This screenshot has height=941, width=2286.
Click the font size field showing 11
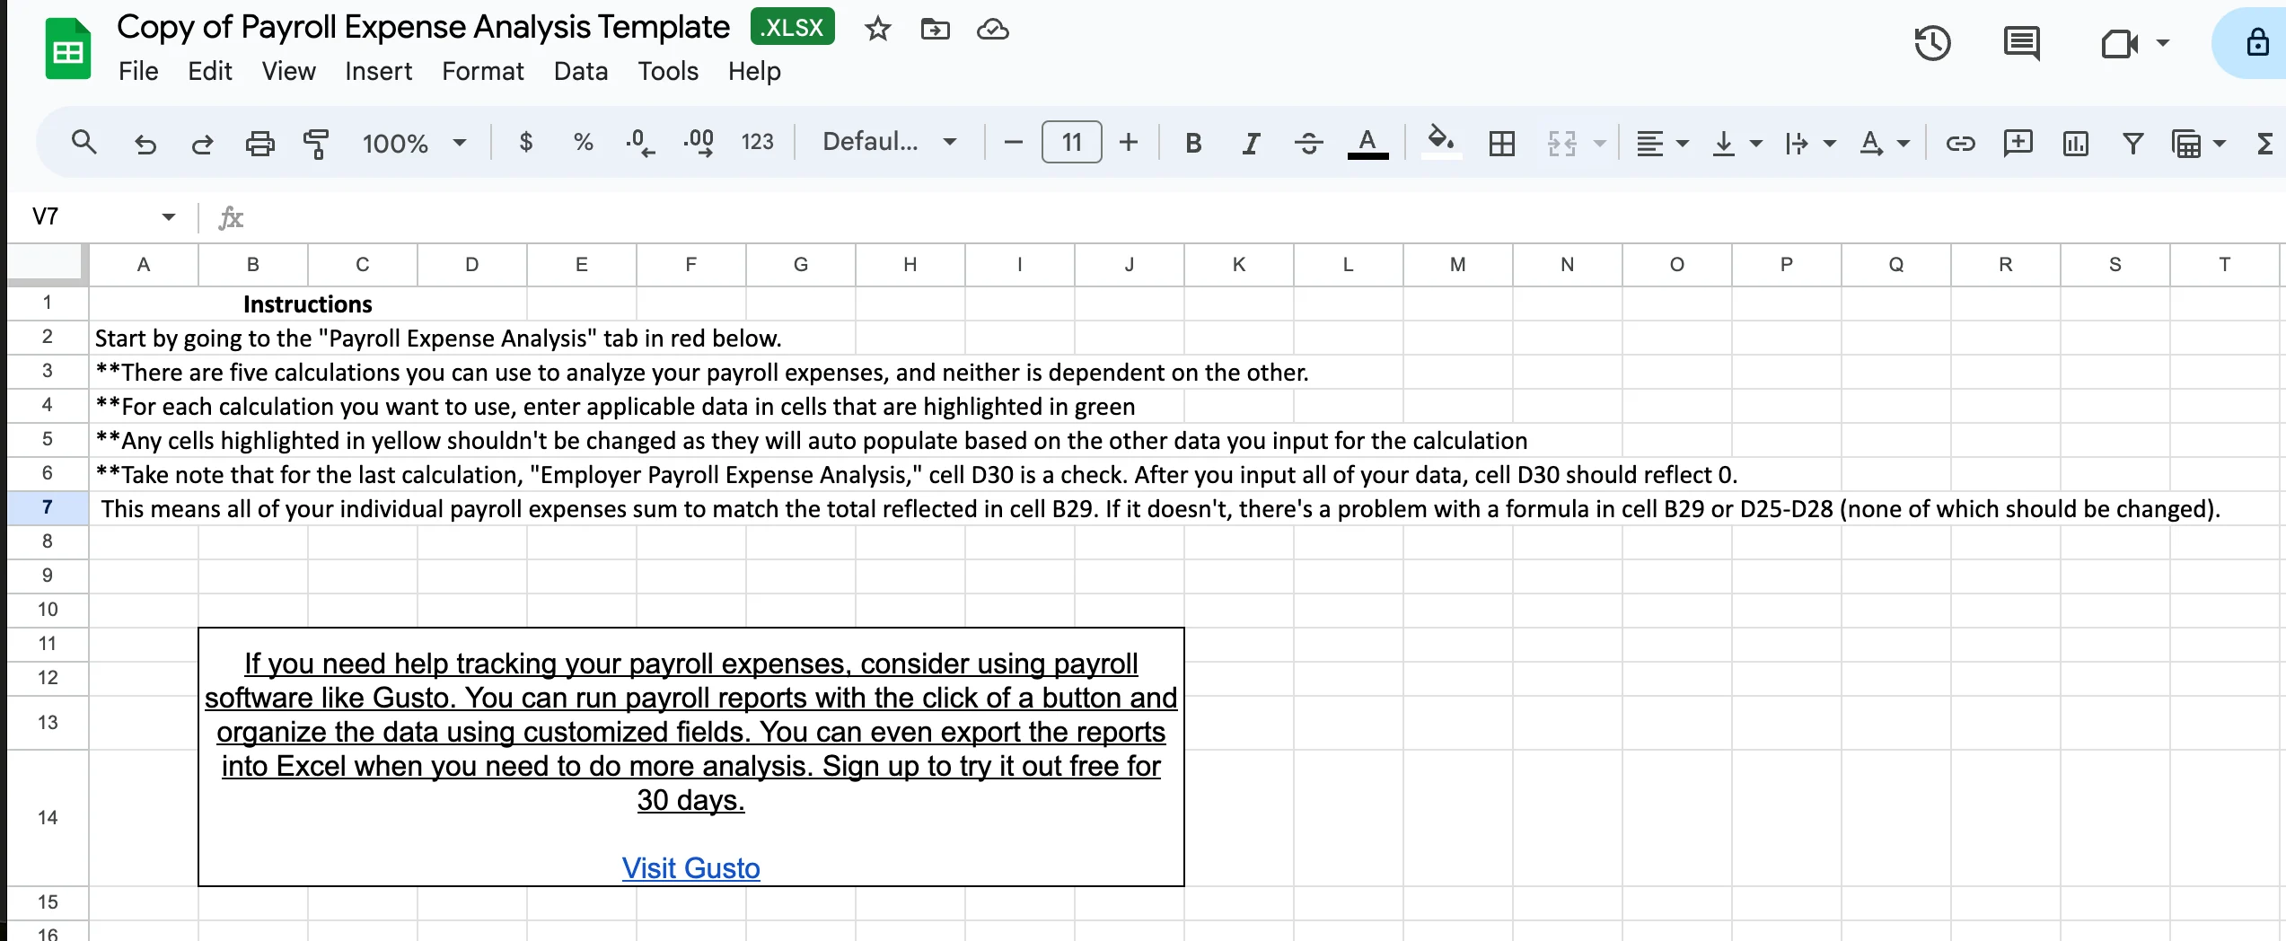1071,142
